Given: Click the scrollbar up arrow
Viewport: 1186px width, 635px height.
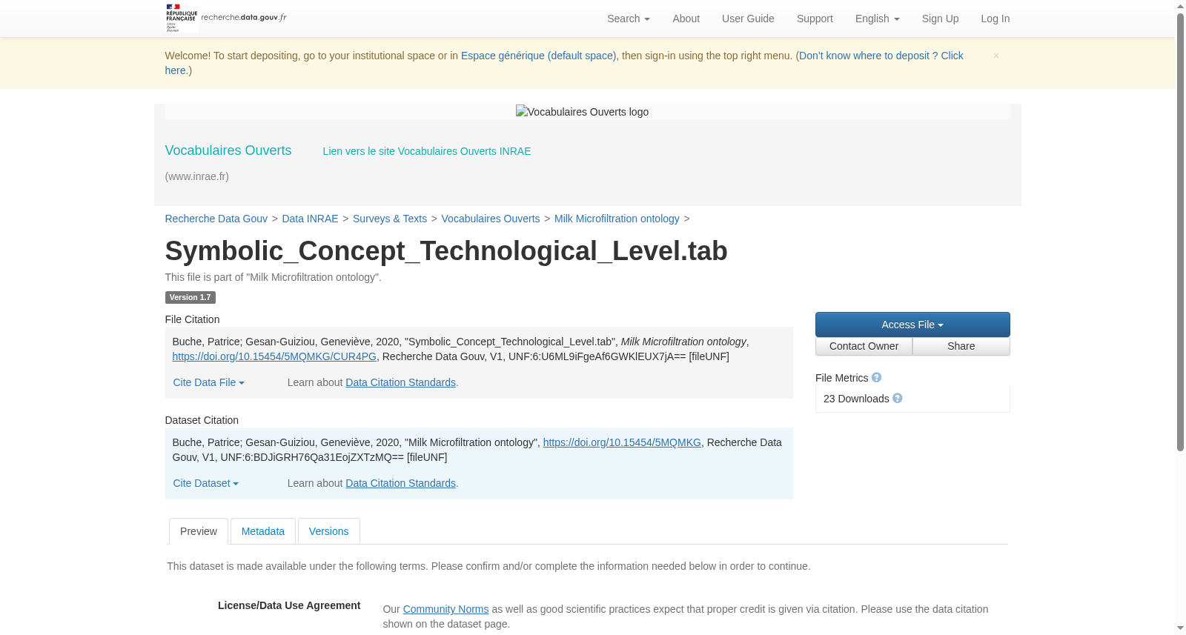Looking at the screenshot, I should pyautogui.click(x=1180, y=6).
